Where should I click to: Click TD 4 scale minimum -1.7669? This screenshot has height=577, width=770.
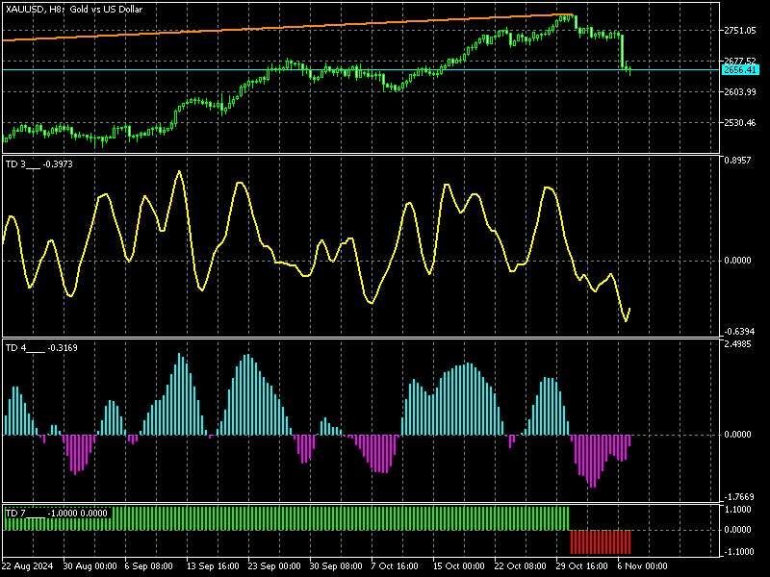point(738,497)
